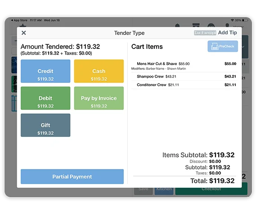
Task: Select Pay by Invoice tender
Action: [x=99, y=98]
